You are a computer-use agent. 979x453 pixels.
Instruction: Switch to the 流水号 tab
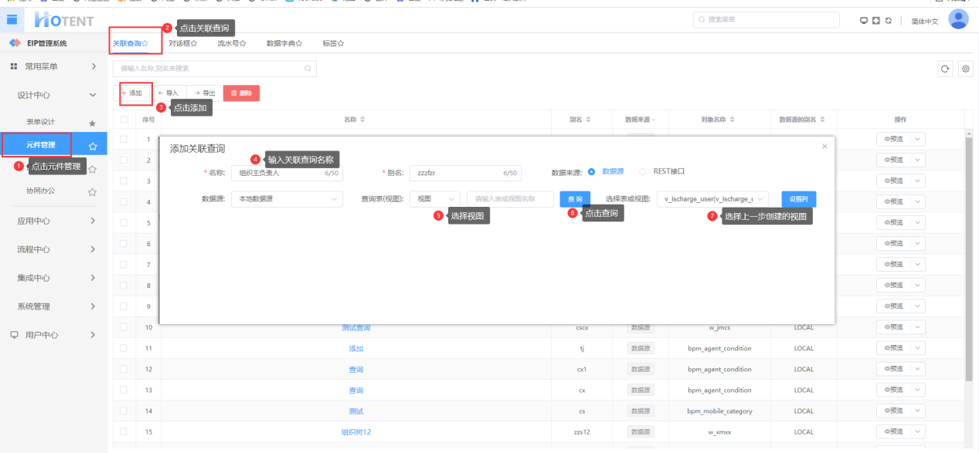click(231, 44)
